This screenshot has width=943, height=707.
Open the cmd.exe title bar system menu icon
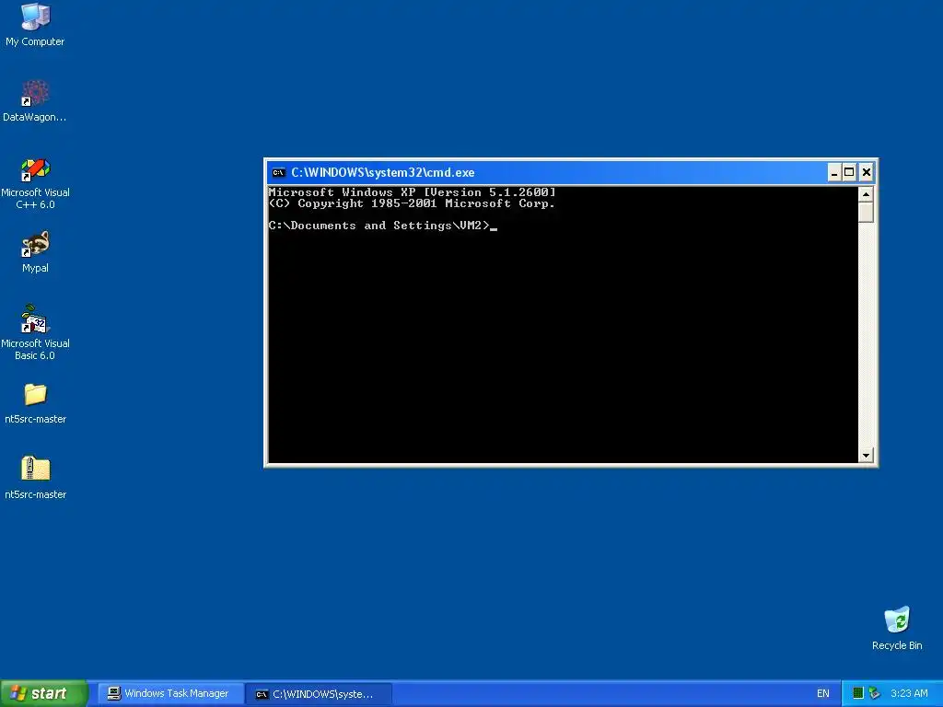(x=278, y=172)
